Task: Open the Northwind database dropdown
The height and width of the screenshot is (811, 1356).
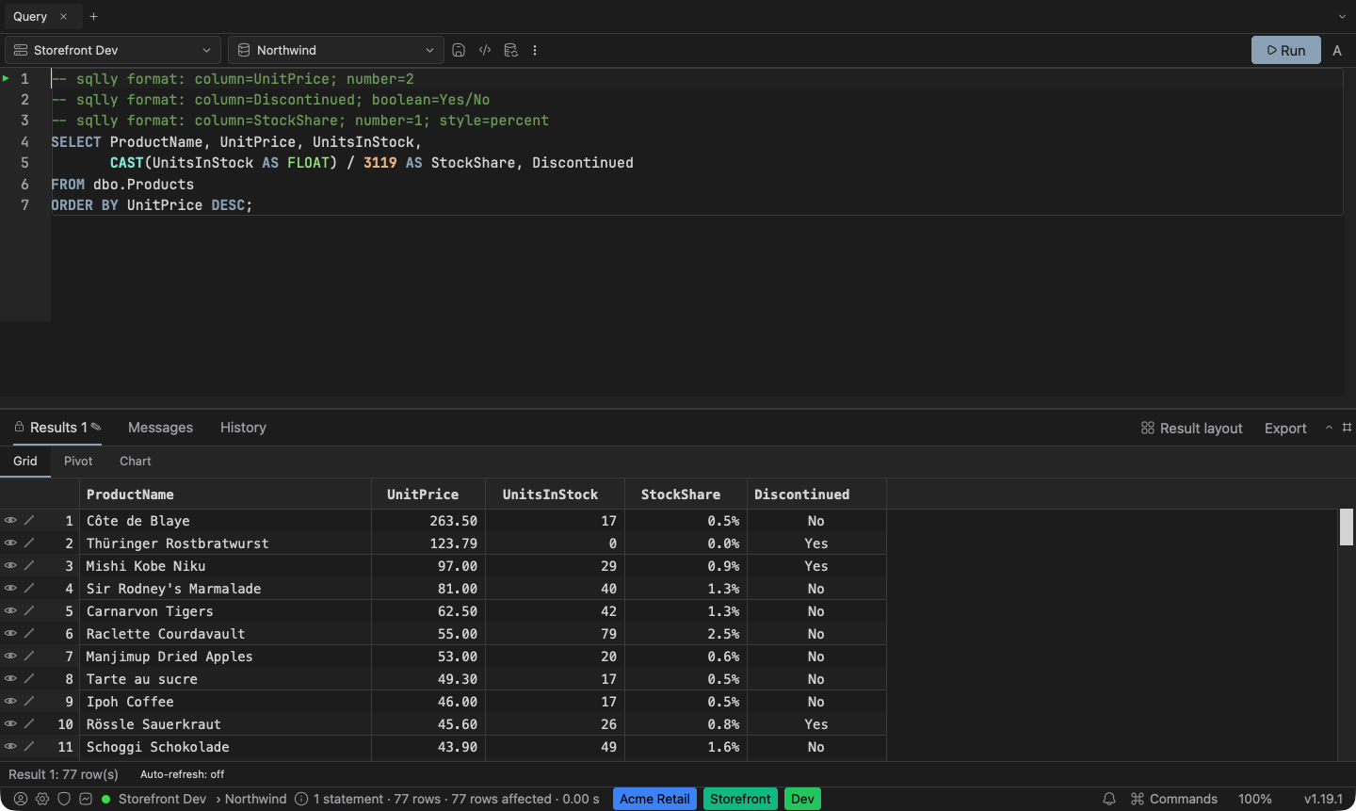Action: click(x=336, y=50)
